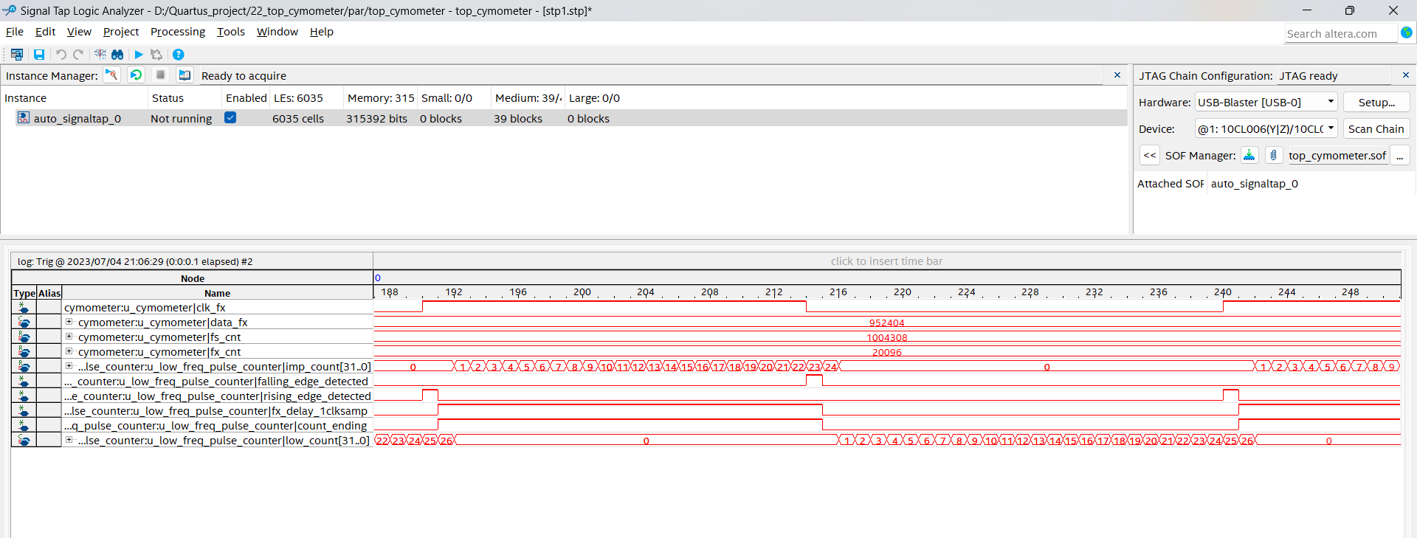Click the Name column header in node list
The image size is (1417, 538).
pyautogui.click(x=218, y=293)
